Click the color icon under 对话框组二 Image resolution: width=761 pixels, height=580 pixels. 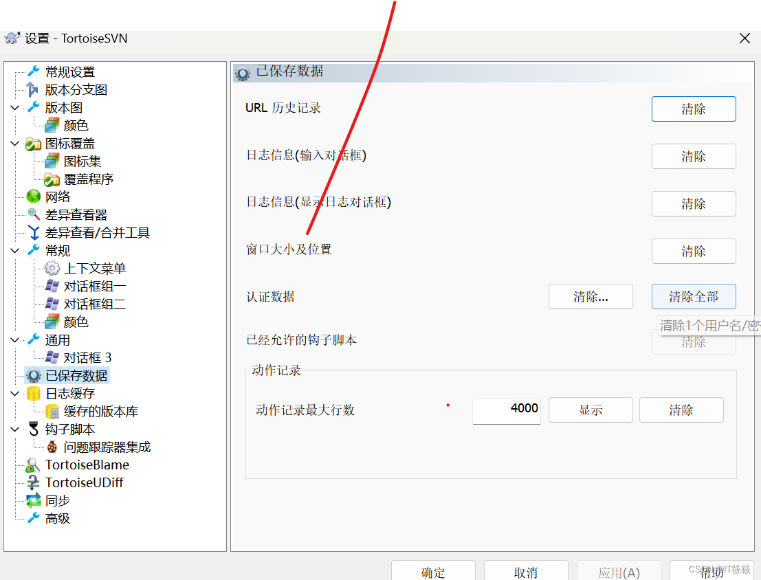coord(52,322)
